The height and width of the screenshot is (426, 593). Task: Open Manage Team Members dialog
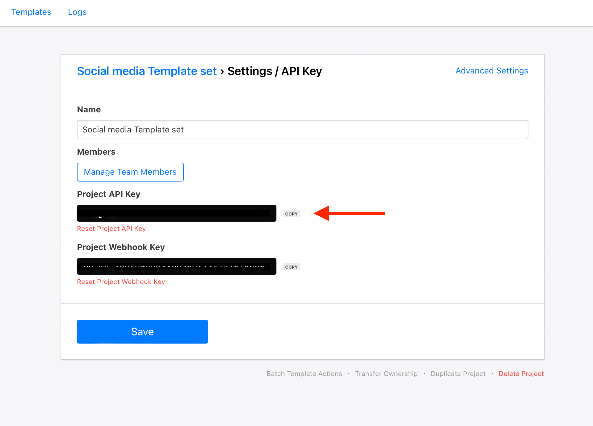click(x=130, y=172)
